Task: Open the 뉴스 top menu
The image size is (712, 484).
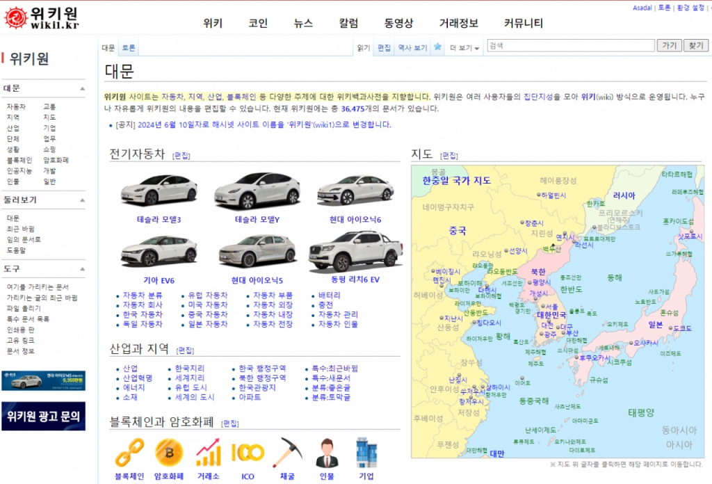Action: [x=303, y=23]
